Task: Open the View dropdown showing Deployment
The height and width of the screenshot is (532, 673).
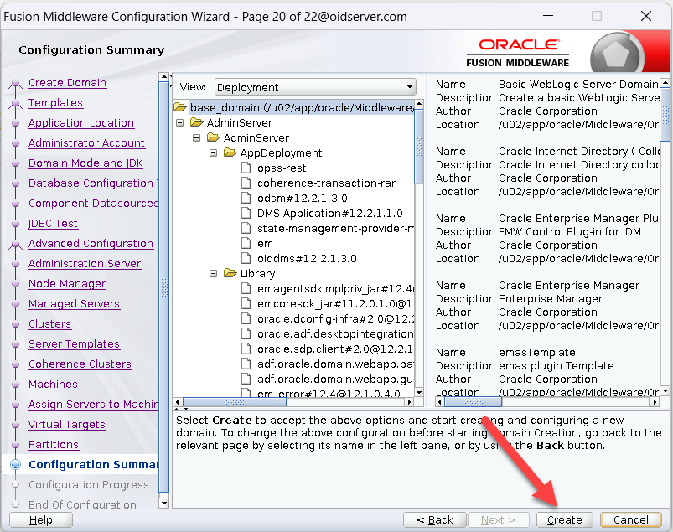Action: (x=315, y=87)
